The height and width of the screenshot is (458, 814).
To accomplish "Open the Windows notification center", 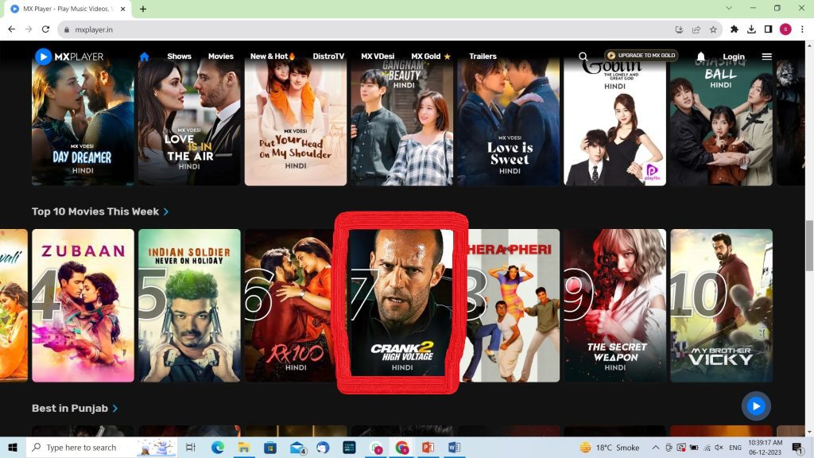I will click(x=798, y=447).
